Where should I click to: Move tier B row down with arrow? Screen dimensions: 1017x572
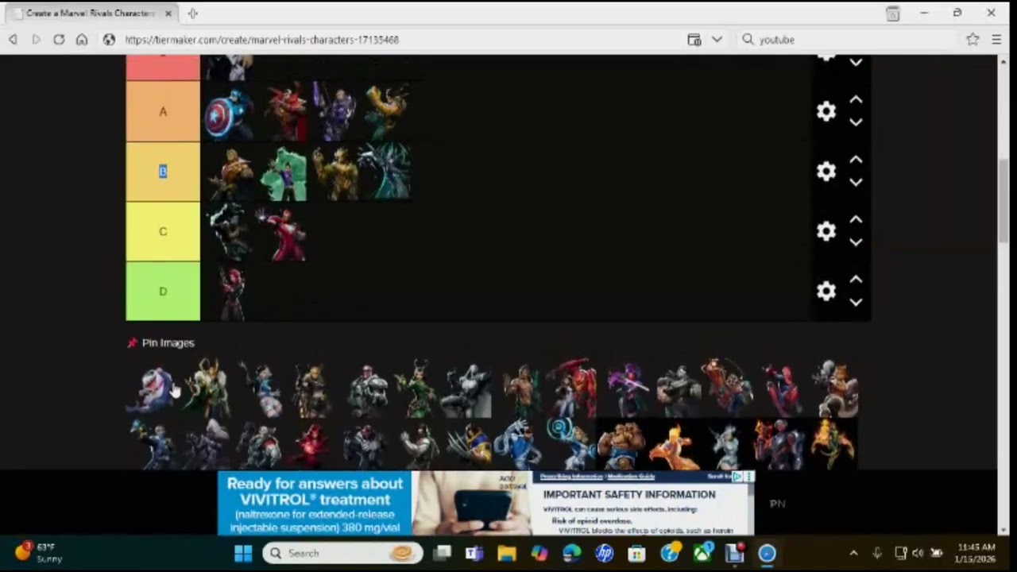click(856, 182)
